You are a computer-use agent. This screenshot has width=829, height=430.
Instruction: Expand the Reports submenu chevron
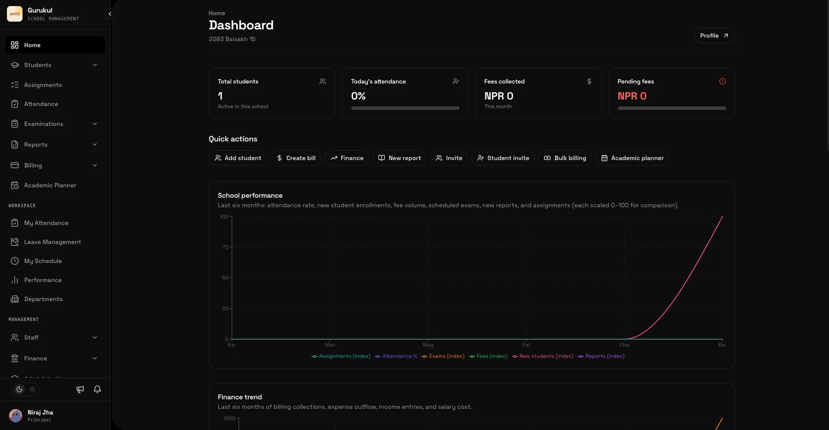pos(95,144)
